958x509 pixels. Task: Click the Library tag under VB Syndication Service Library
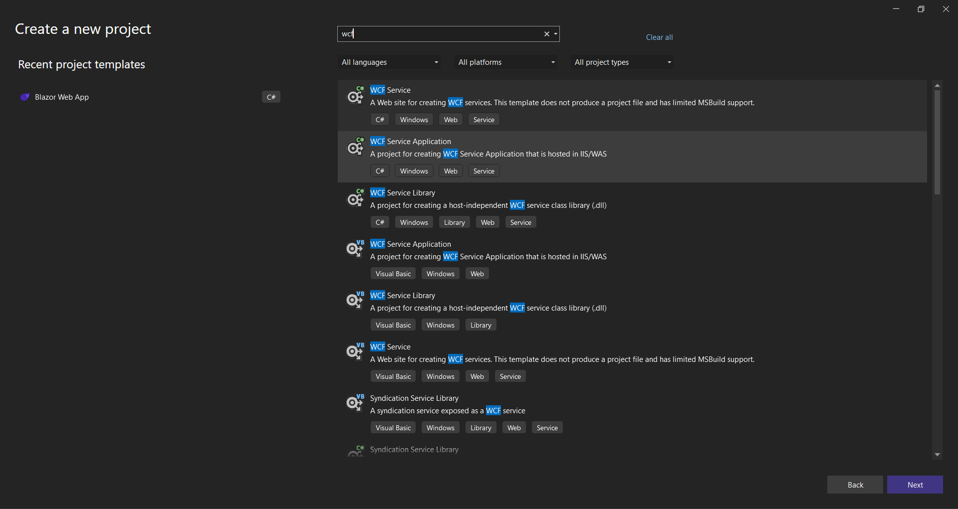pyautogui.click(x=481, y=428)
